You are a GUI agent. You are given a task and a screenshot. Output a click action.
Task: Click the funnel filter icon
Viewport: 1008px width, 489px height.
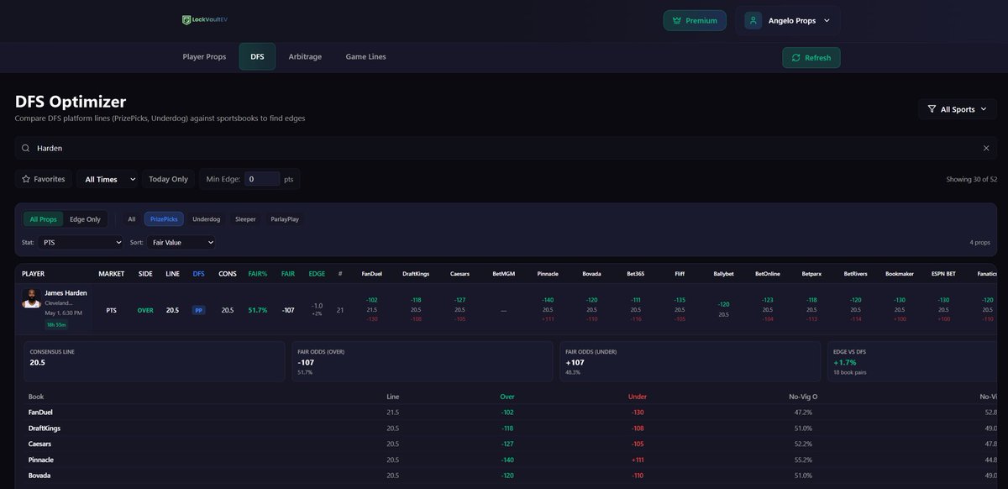pyautogui.click(x=932, y=109)
